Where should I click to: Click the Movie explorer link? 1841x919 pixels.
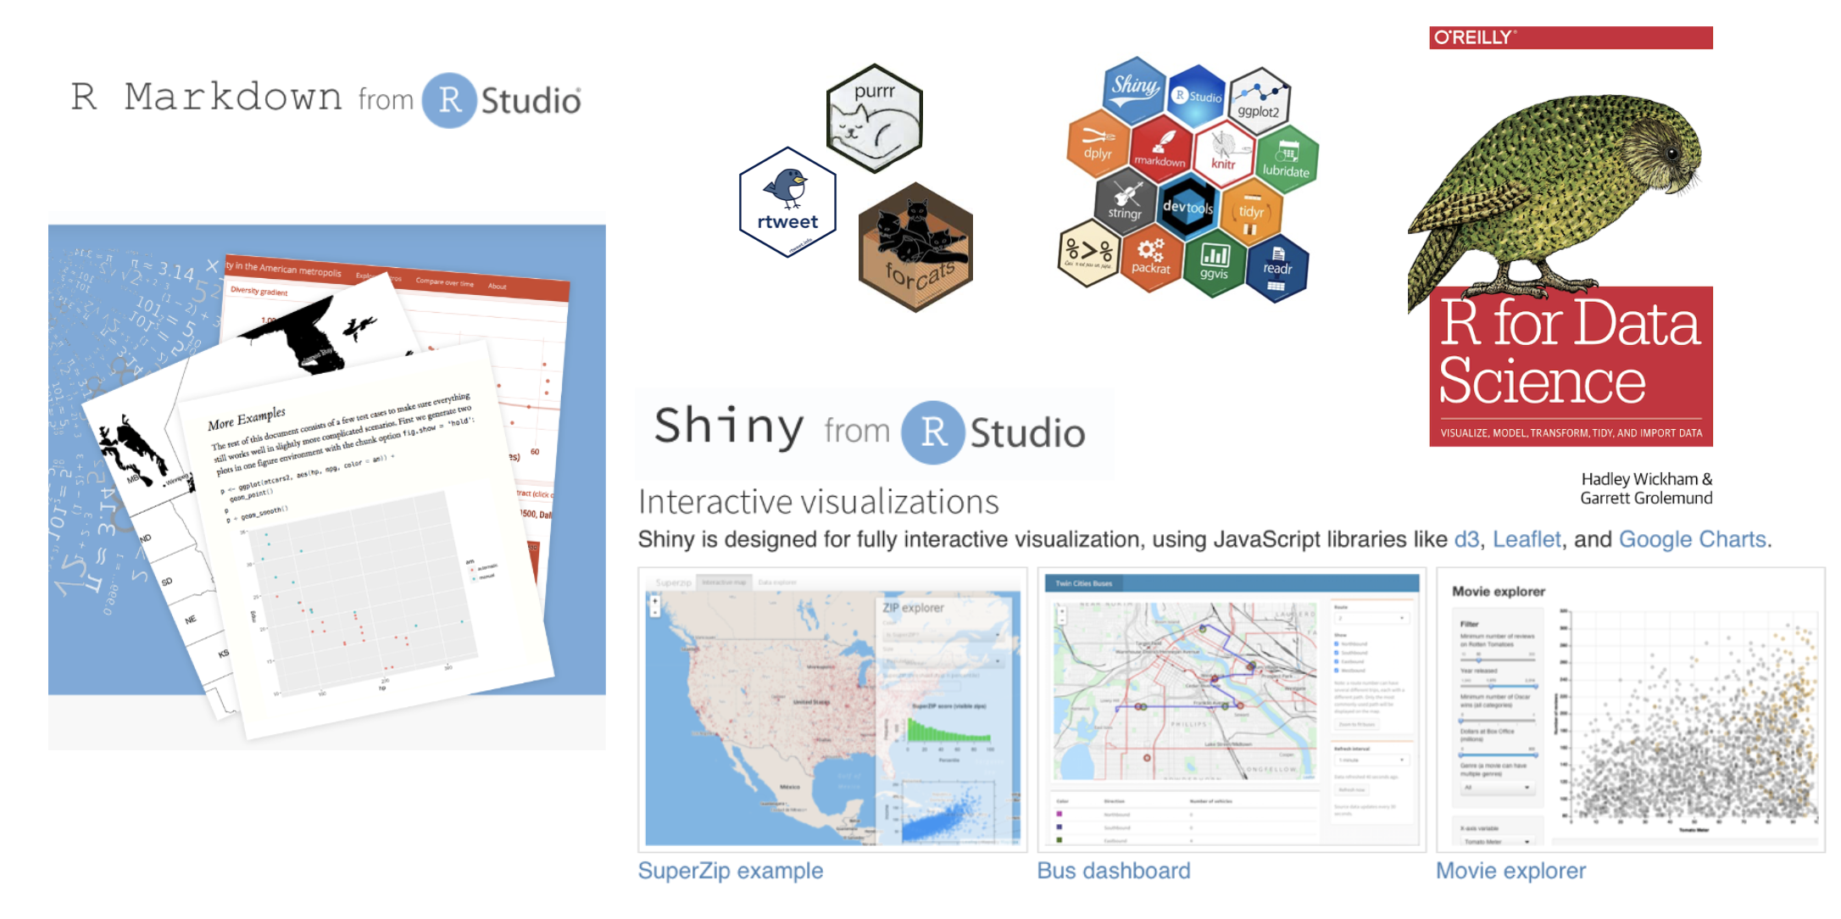coord(1510,871)
